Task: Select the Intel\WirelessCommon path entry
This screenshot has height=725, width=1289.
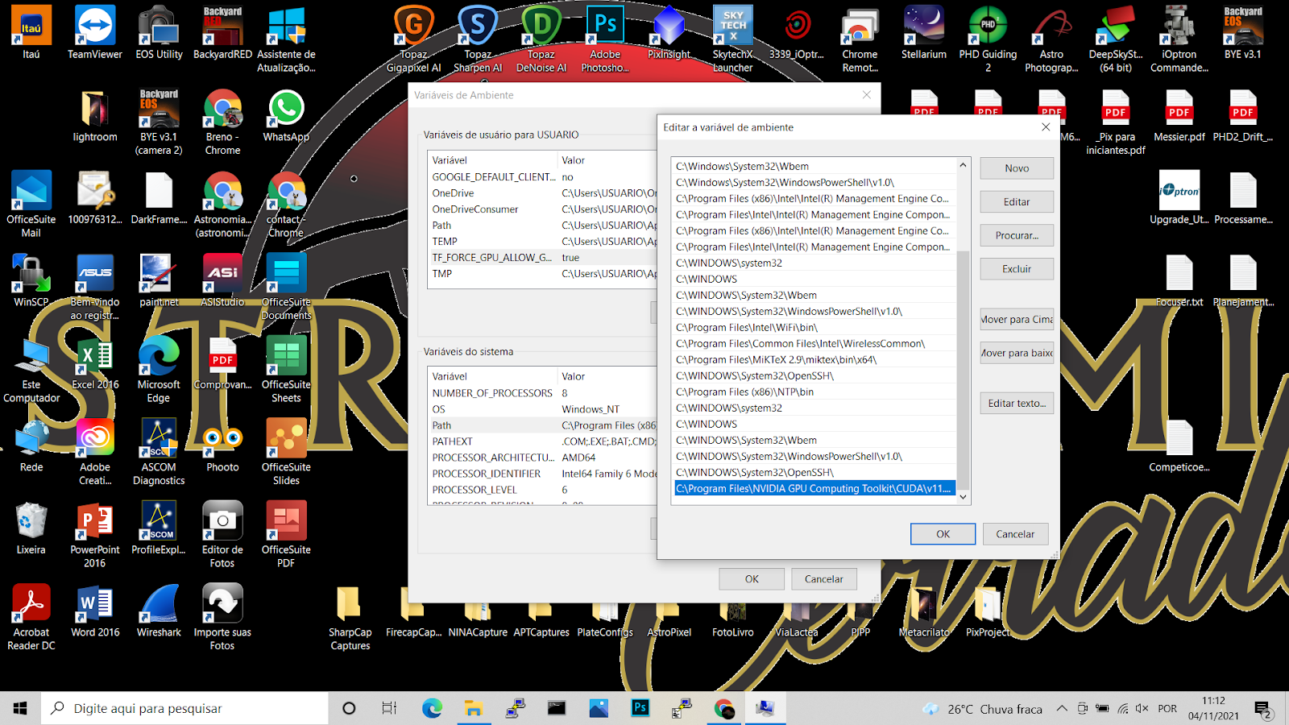Action: [x=814, y=344]
